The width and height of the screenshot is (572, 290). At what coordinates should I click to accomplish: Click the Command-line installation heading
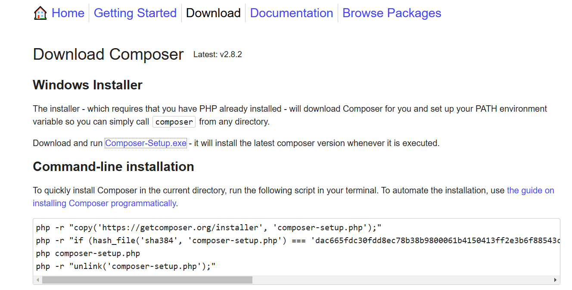pos(113,166)
